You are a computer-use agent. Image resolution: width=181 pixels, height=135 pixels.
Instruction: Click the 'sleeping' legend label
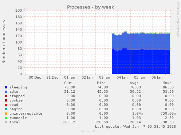click(18, 87)
